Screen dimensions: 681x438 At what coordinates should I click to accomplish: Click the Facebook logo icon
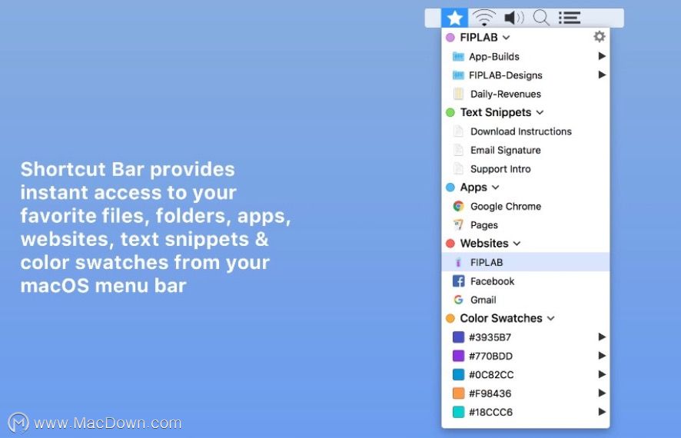pyautogui.click(x=458, y=281)
